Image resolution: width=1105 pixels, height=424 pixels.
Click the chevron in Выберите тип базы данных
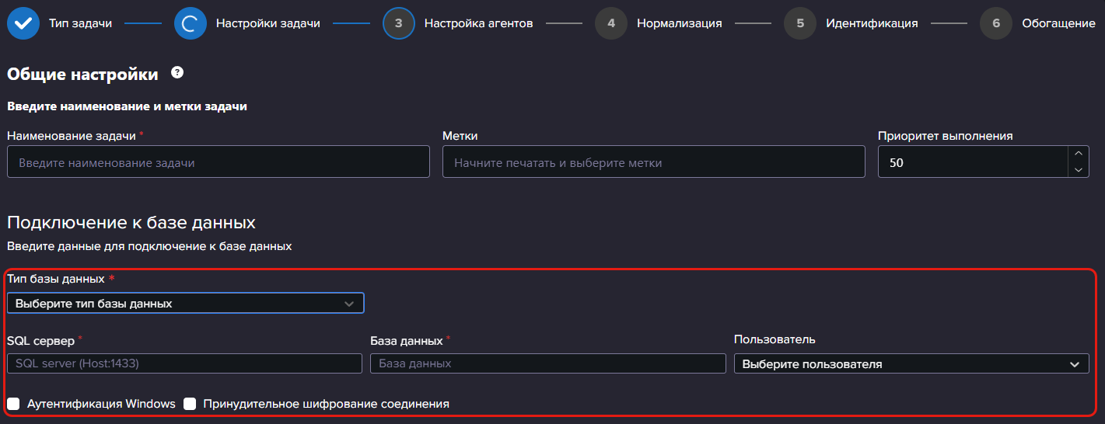(349, 304)
